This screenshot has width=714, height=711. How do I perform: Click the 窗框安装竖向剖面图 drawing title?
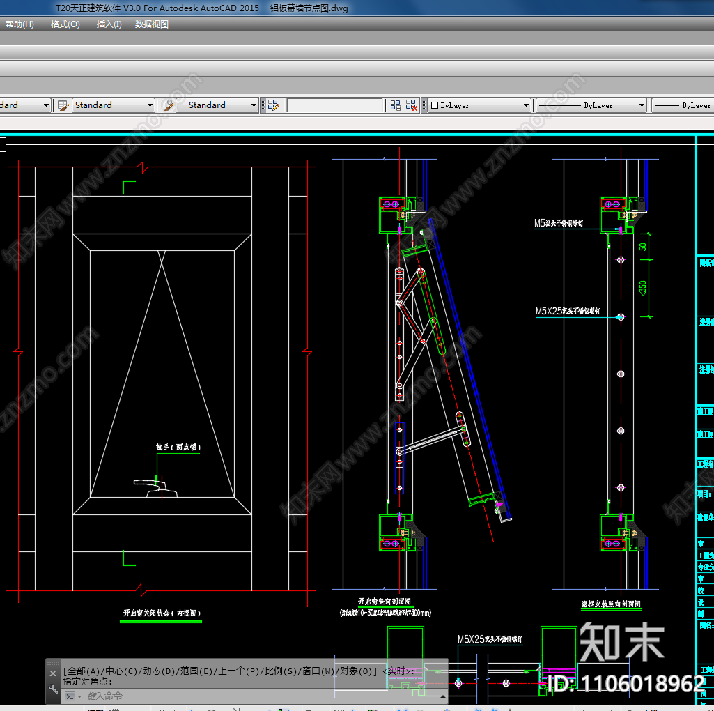click(x=611, y=604)
